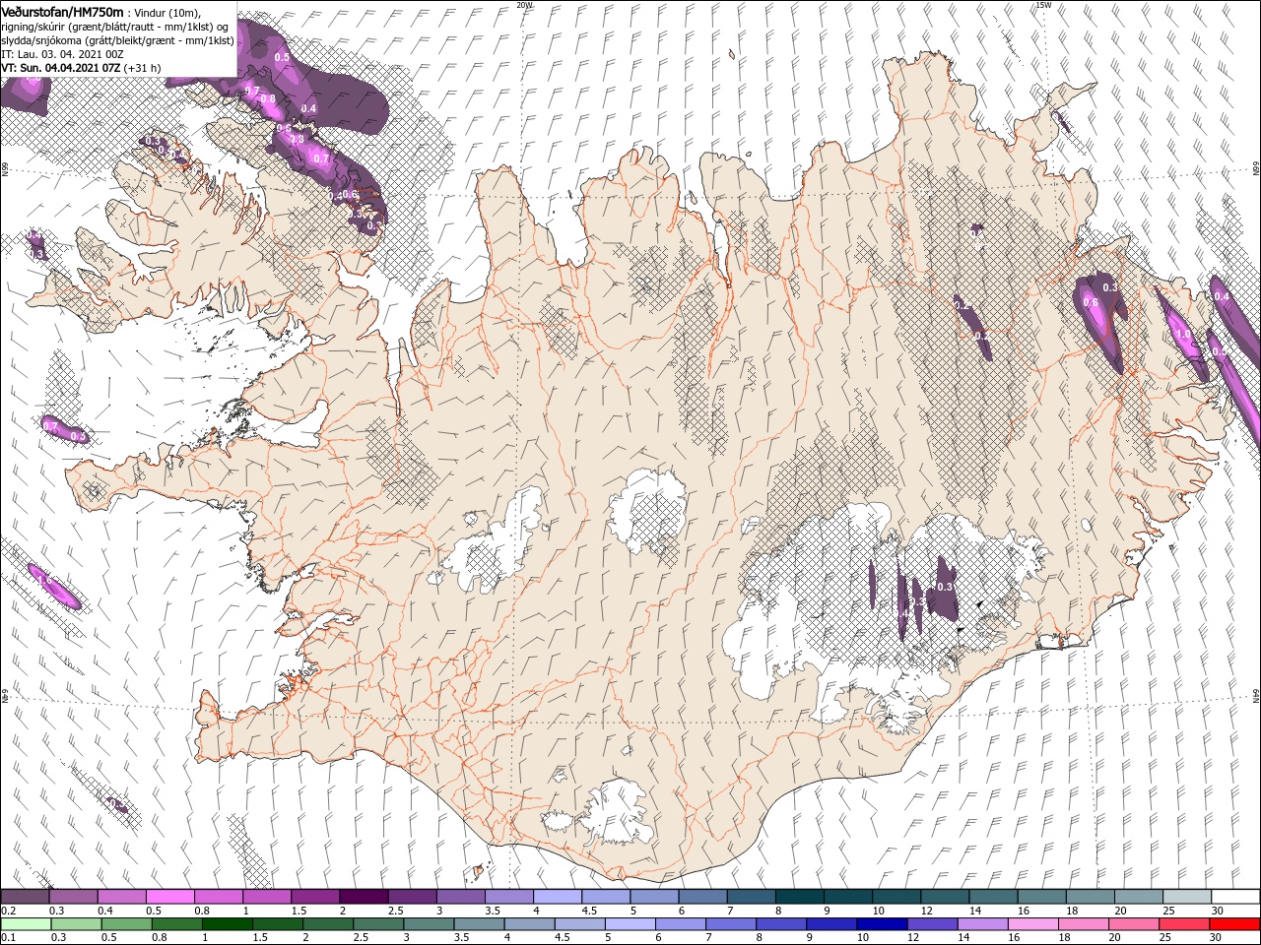Click the 4.5 label on the snow scale
Viewport: 1261px width, 945px height.
click(x=589, y=911)
